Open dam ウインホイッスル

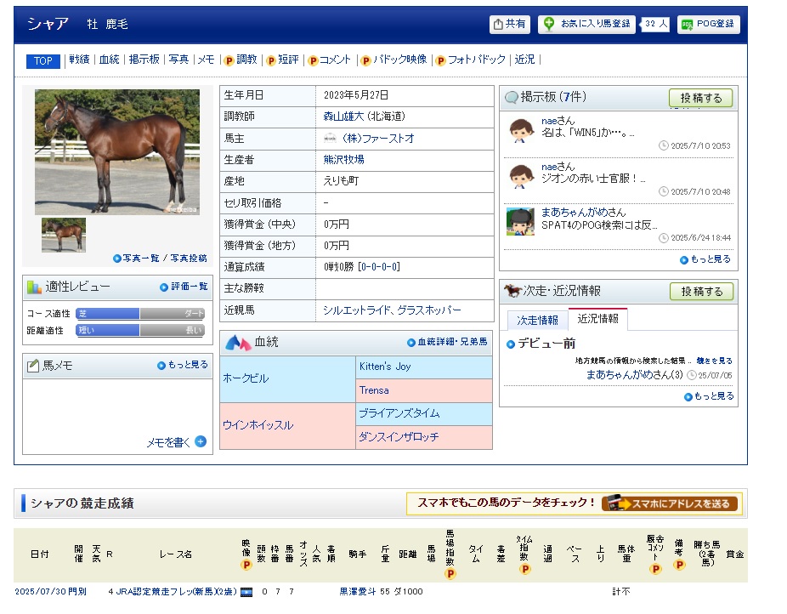pyautogui.click(x=258, y=425)
